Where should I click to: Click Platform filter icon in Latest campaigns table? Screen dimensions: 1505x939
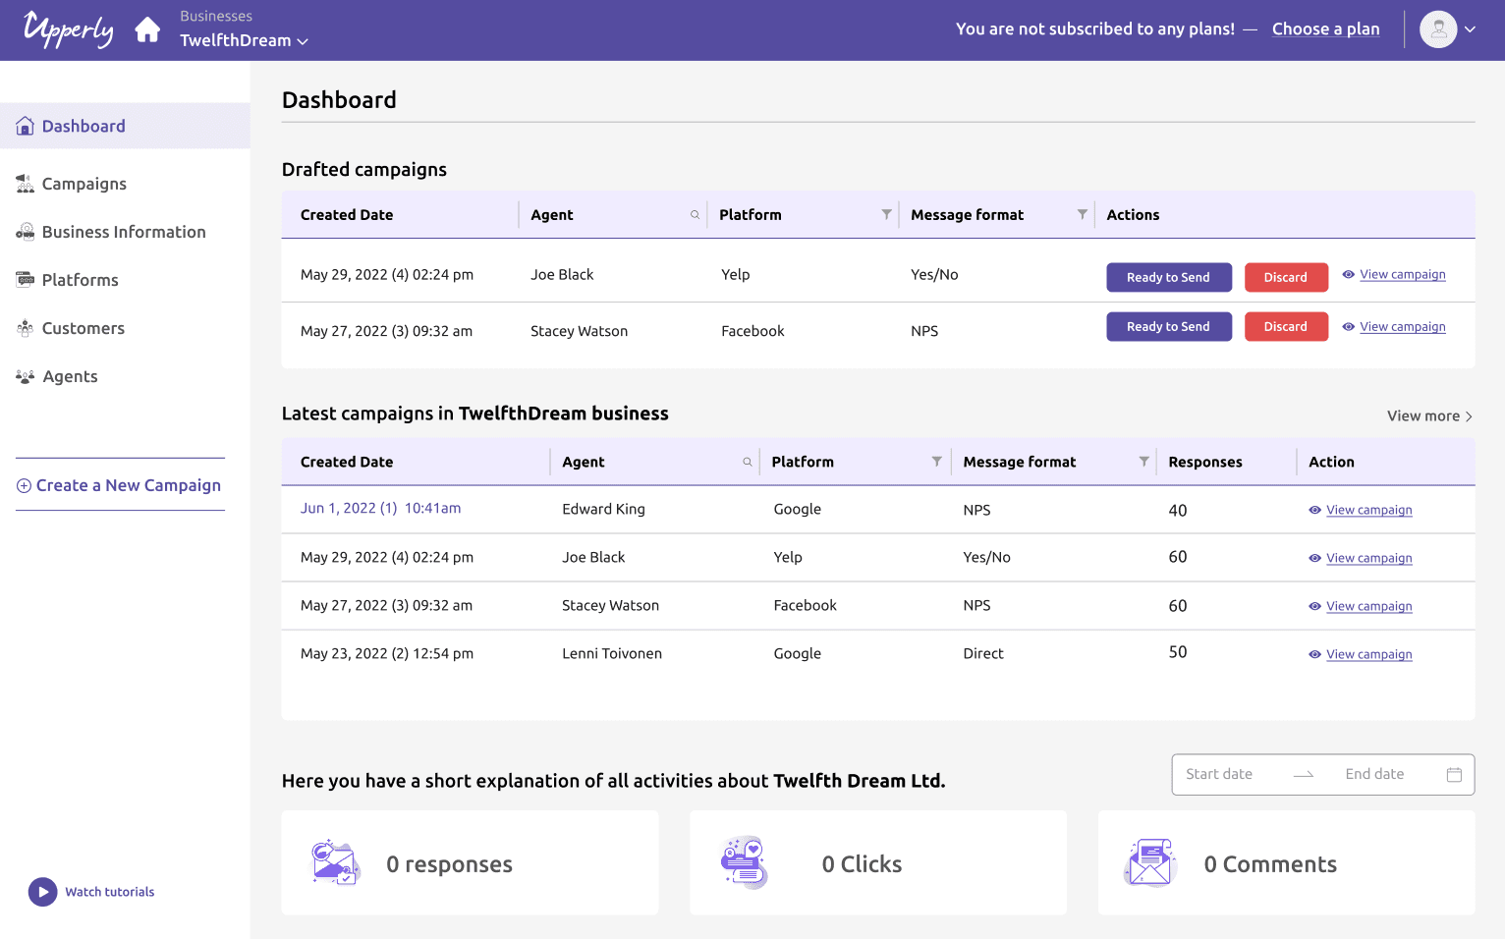pyautogui.click(x=936, y=462)
